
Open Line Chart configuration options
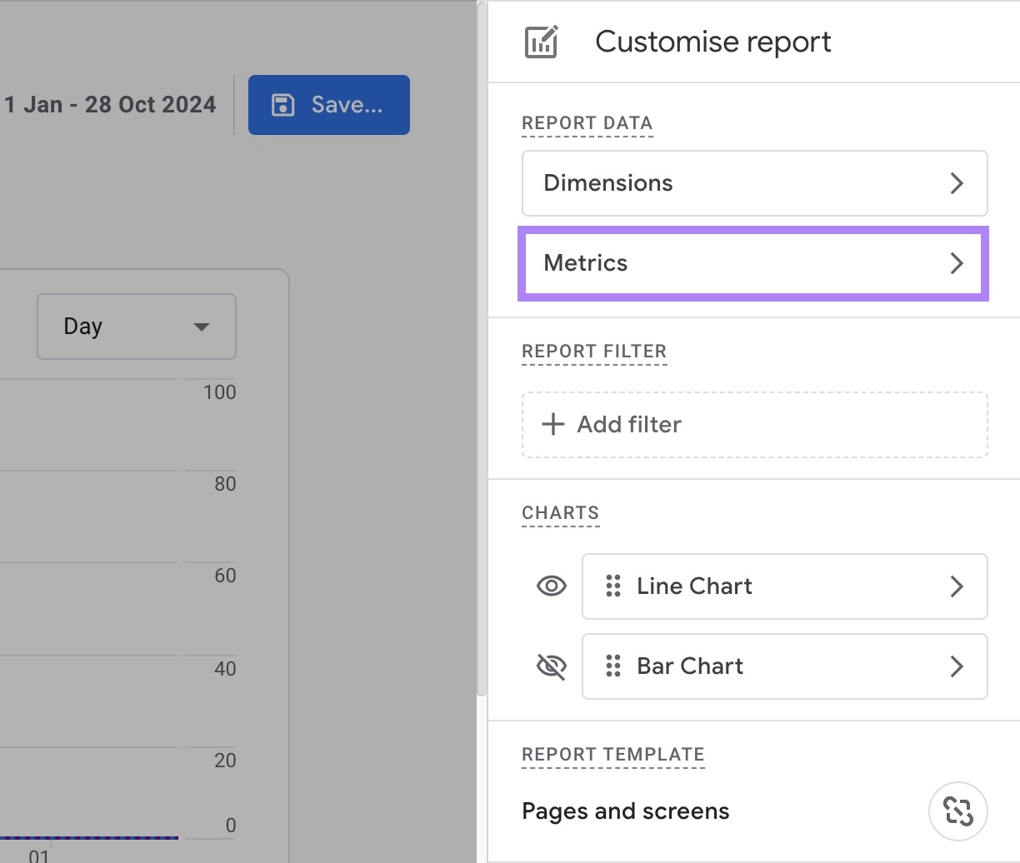pyautogui.click(x=957, y=586)
